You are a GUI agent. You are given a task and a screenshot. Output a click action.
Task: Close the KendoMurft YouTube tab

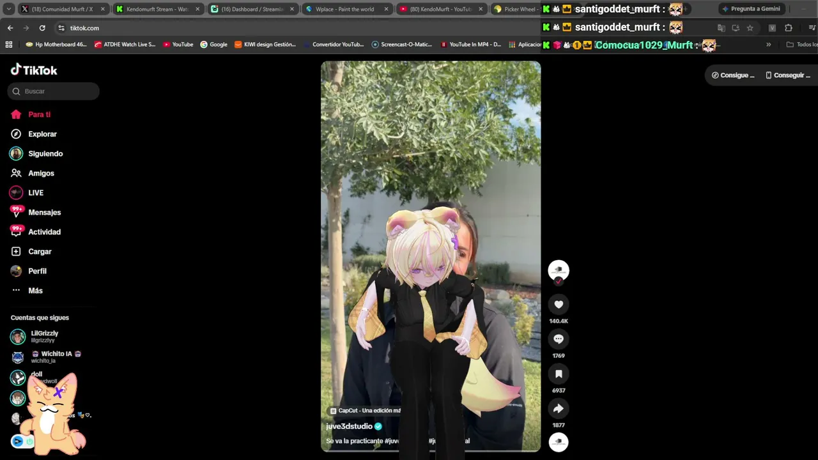481,9
